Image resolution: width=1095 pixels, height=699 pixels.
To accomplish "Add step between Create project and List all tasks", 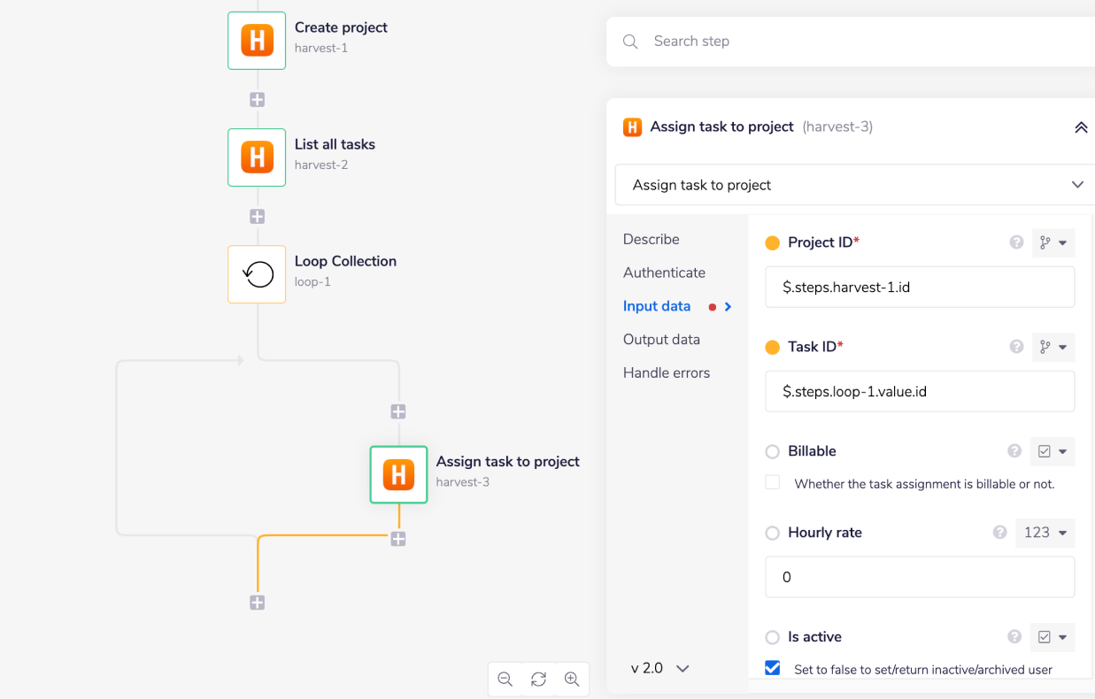I will click(x=257, y=100).
